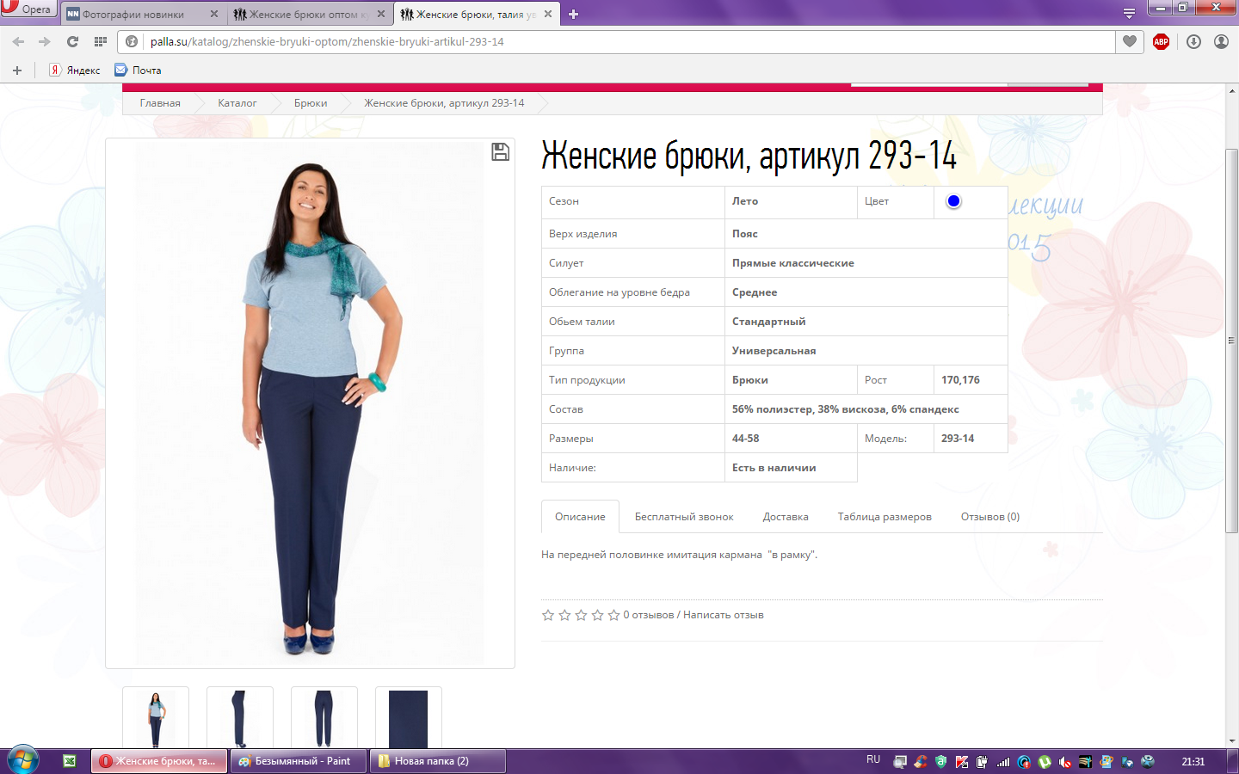
Task: Click the Каталог breadcrumb link
Action: tap(237, 103)
